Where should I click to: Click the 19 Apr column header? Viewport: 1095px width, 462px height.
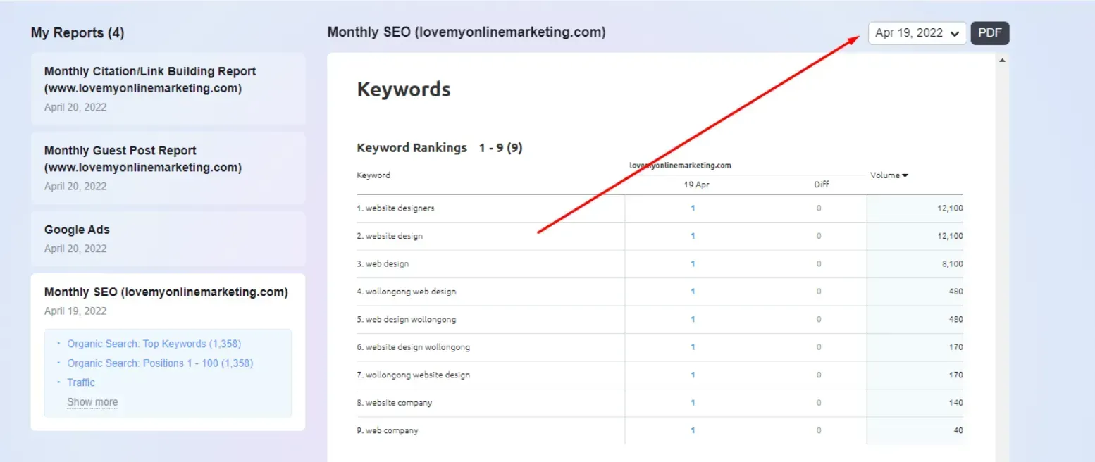click(696, 185)
